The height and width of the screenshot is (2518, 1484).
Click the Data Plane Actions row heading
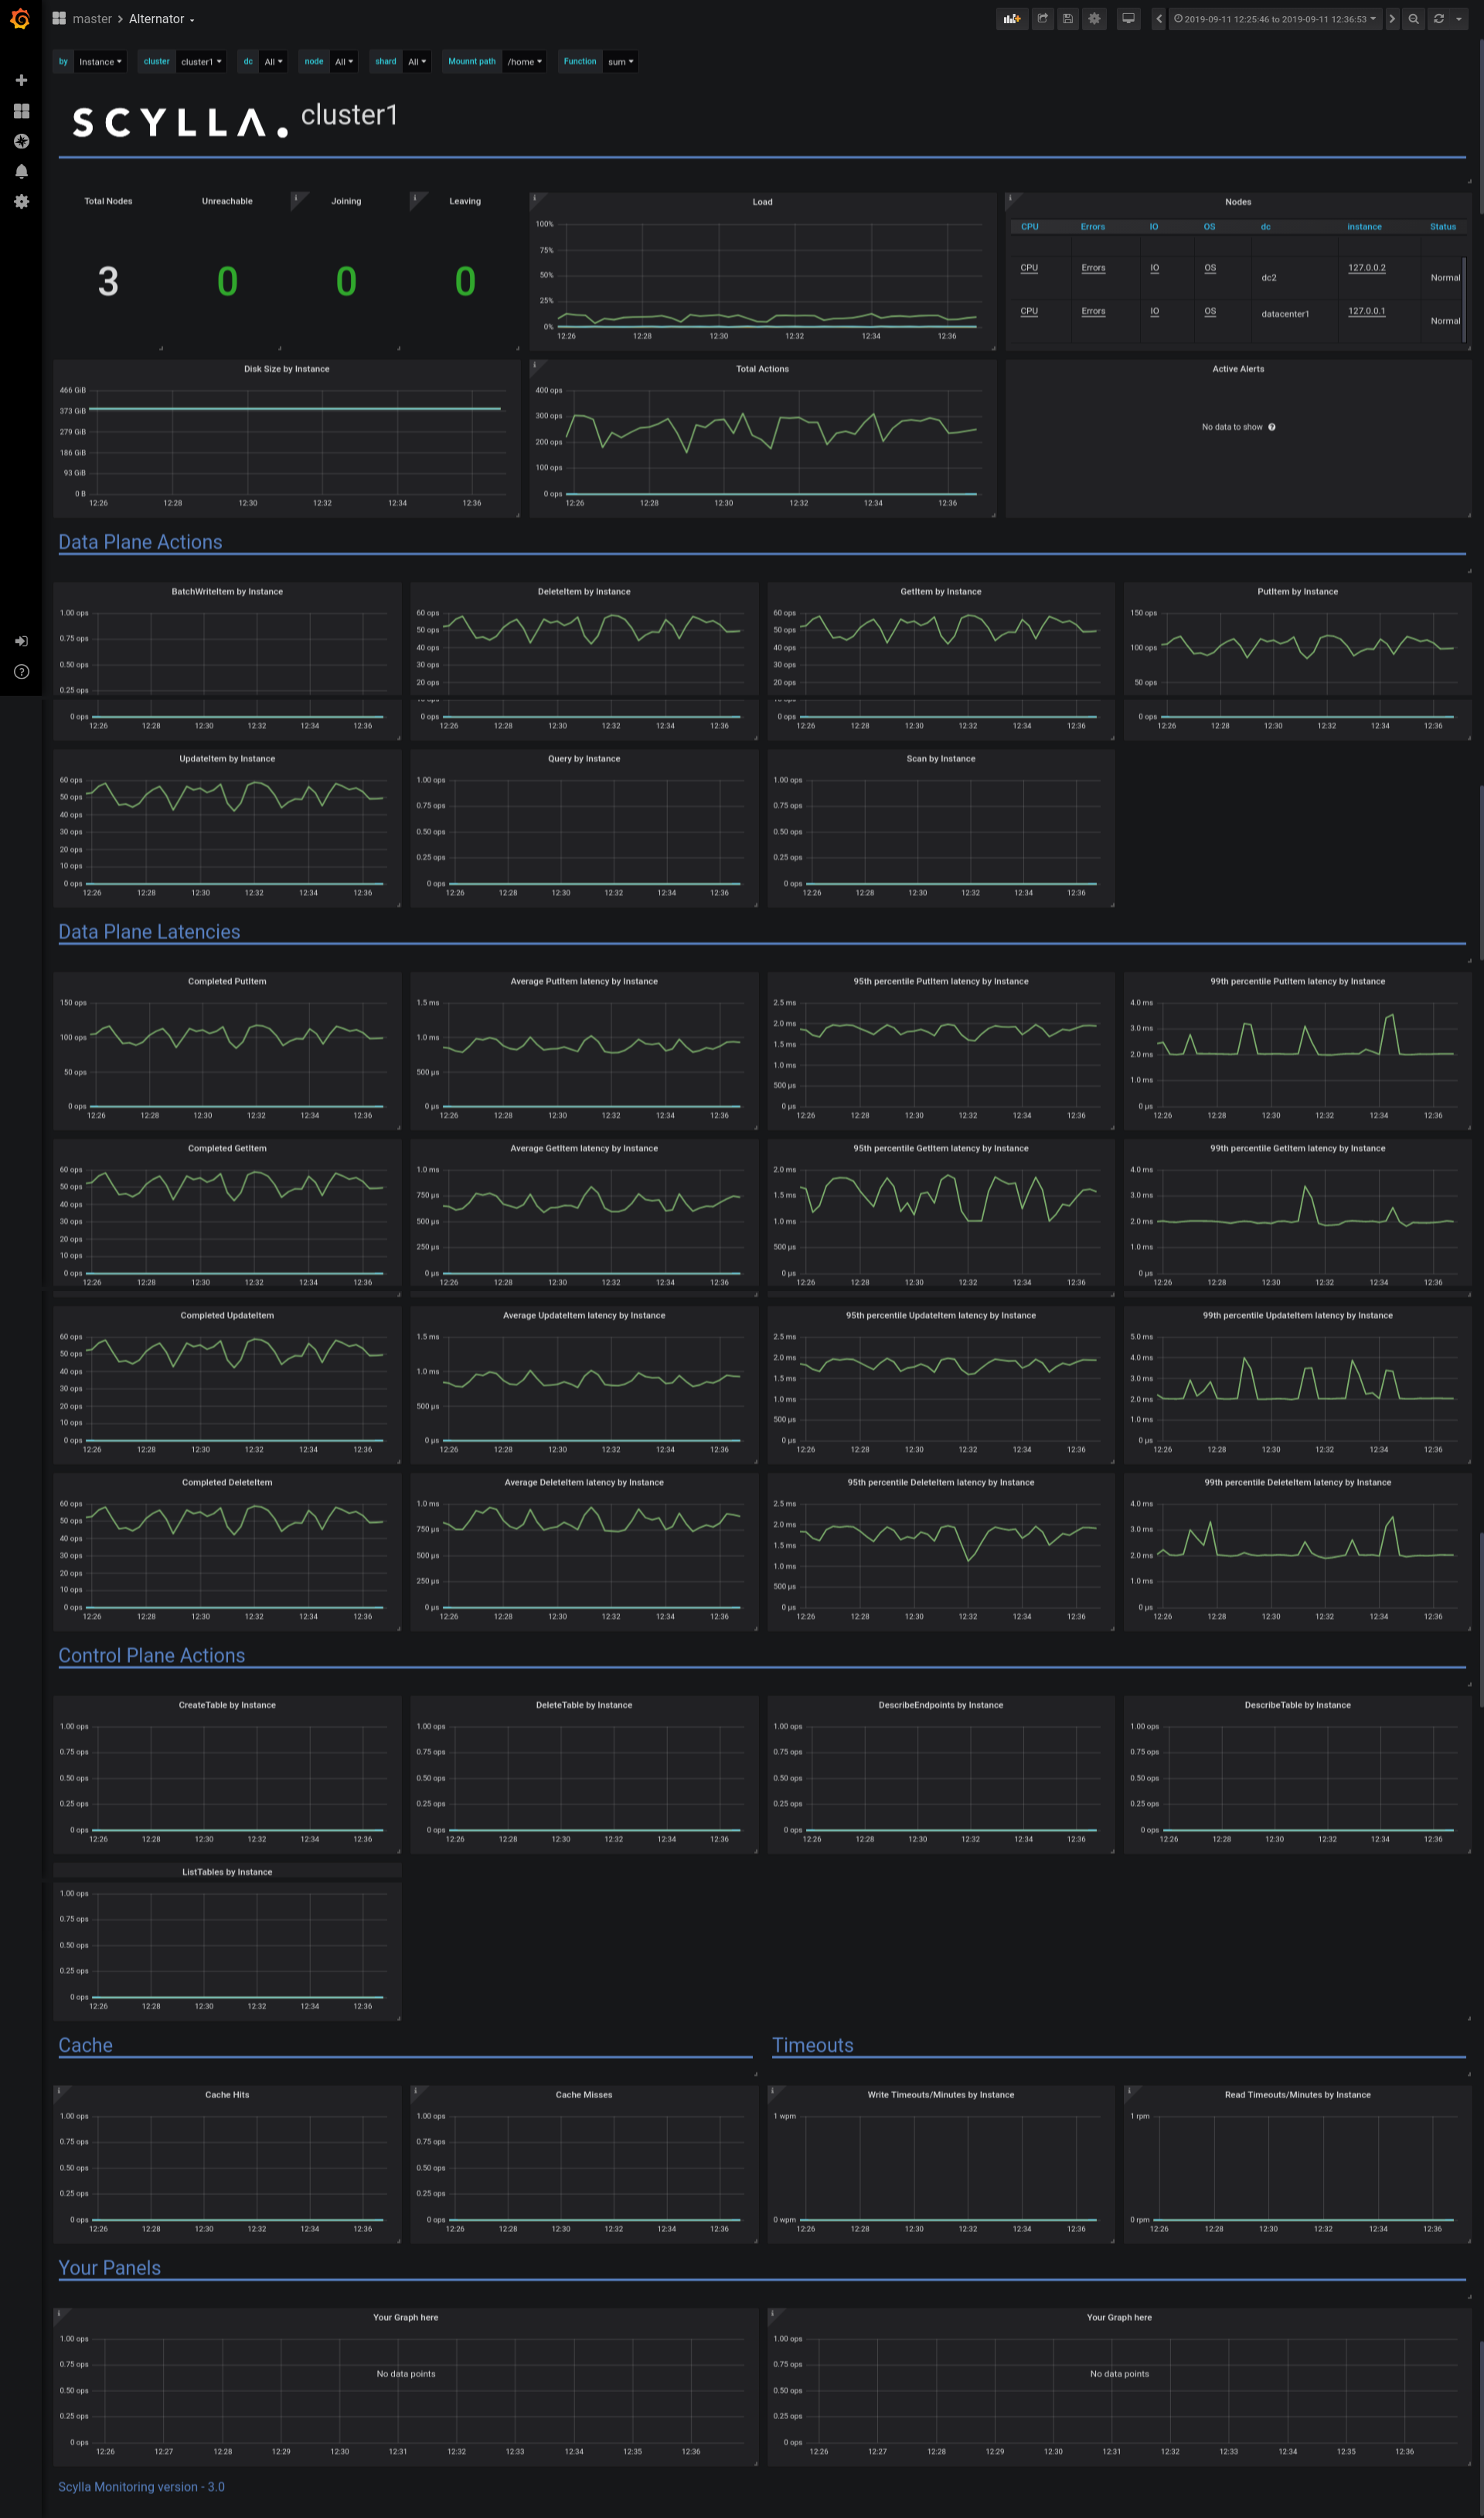140,542
